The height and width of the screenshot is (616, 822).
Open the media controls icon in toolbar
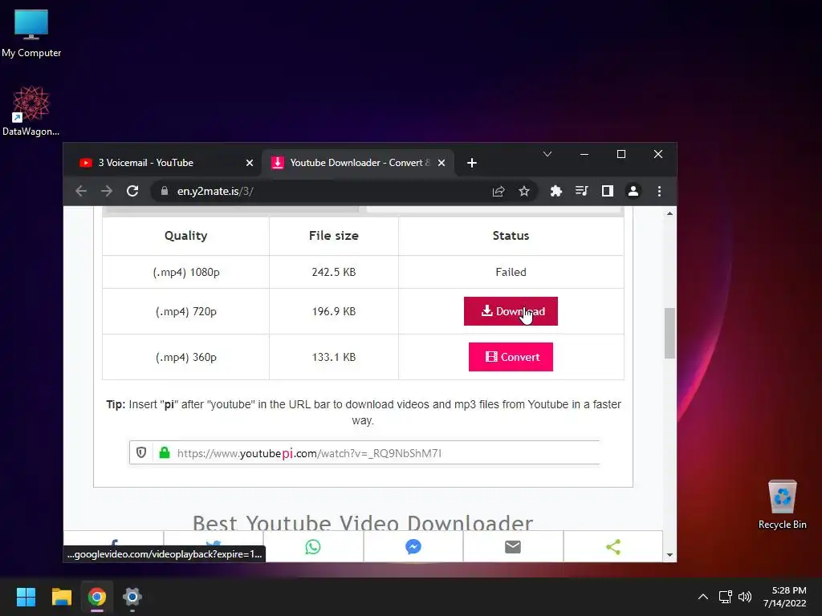click(x=581, y=191)
